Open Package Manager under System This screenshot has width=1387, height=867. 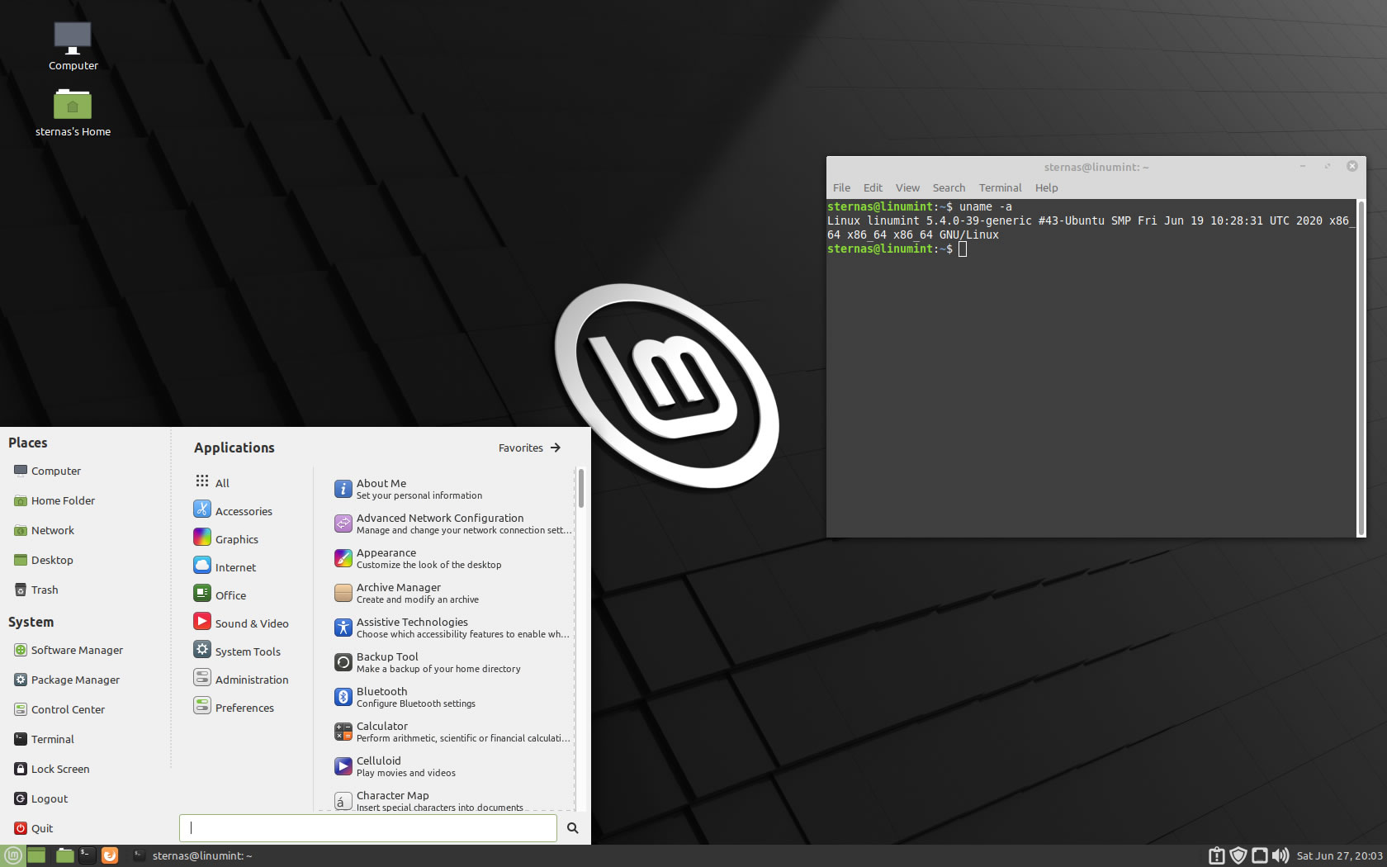pos(67,680)
